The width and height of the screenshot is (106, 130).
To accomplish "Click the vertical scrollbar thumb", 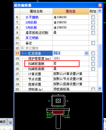I will point(100,56).
